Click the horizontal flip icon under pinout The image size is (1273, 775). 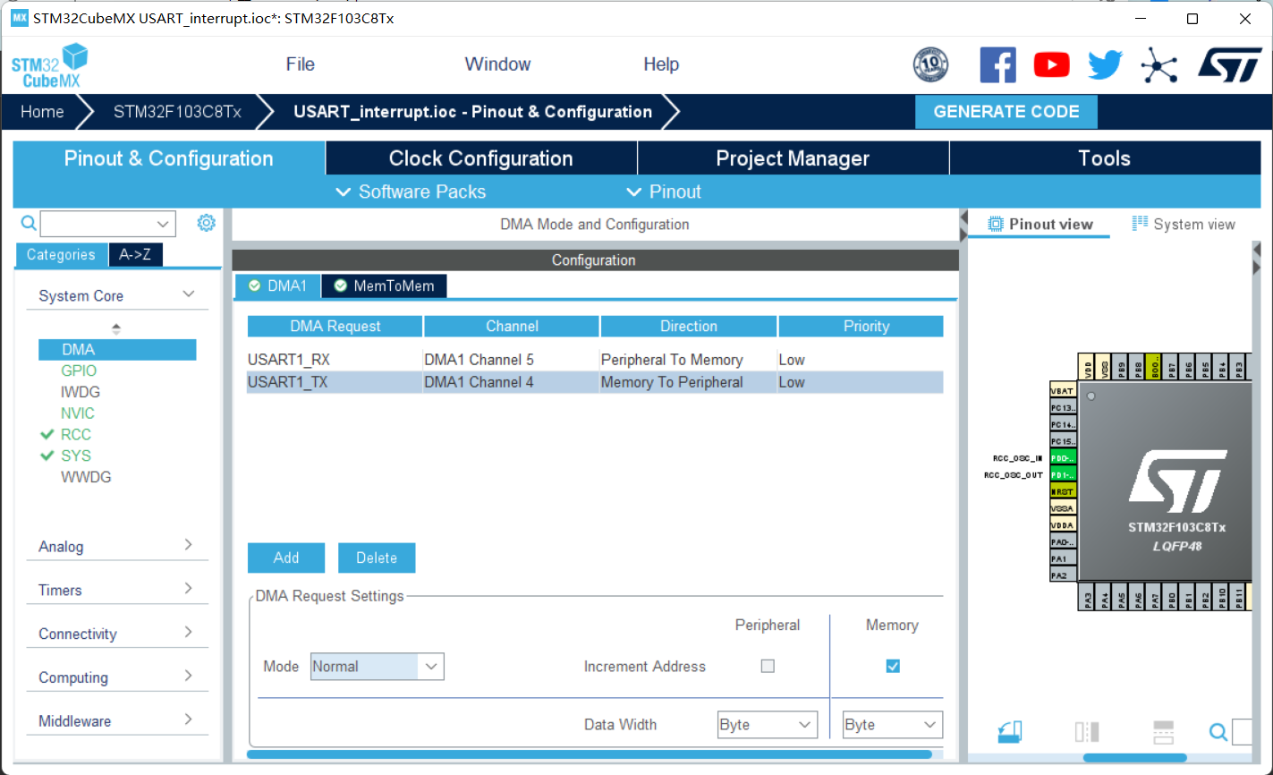tap(1087, 732)
